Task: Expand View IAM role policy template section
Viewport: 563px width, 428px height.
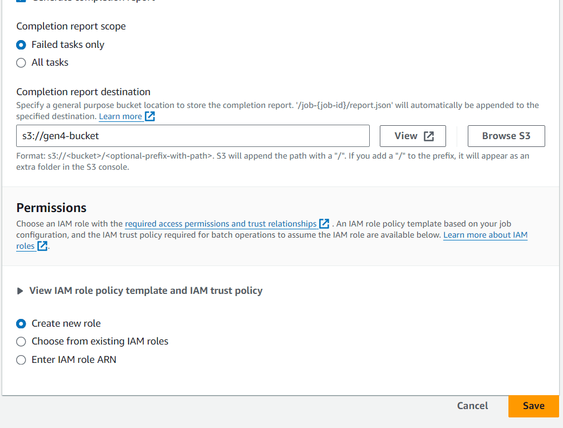Action: pos(146,291)
